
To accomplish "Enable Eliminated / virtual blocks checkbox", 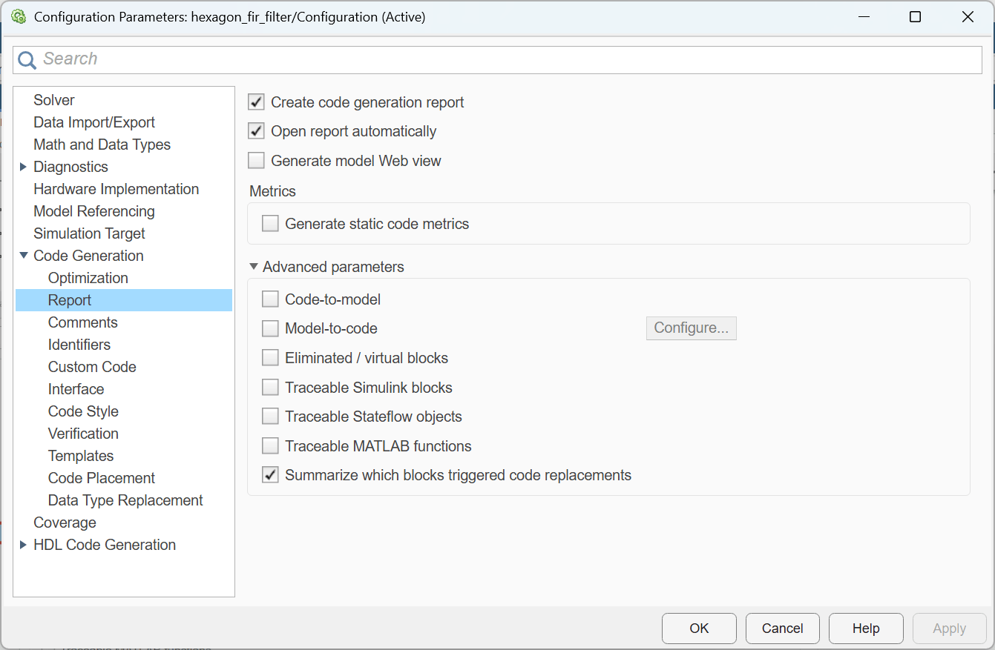I will pyautogui.click(x=270, y=358).
